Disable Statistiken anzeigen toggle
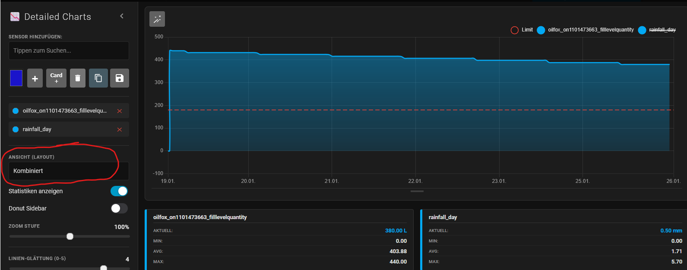 pos(119,191)
